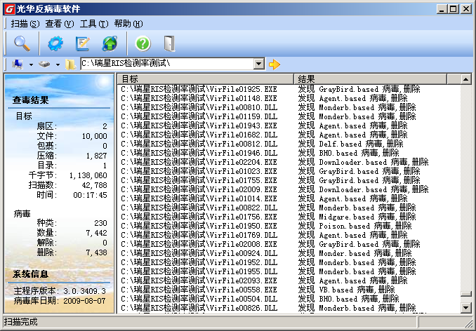
Task: Click the folder icon left of path box
Action: [x=71, y=65]
